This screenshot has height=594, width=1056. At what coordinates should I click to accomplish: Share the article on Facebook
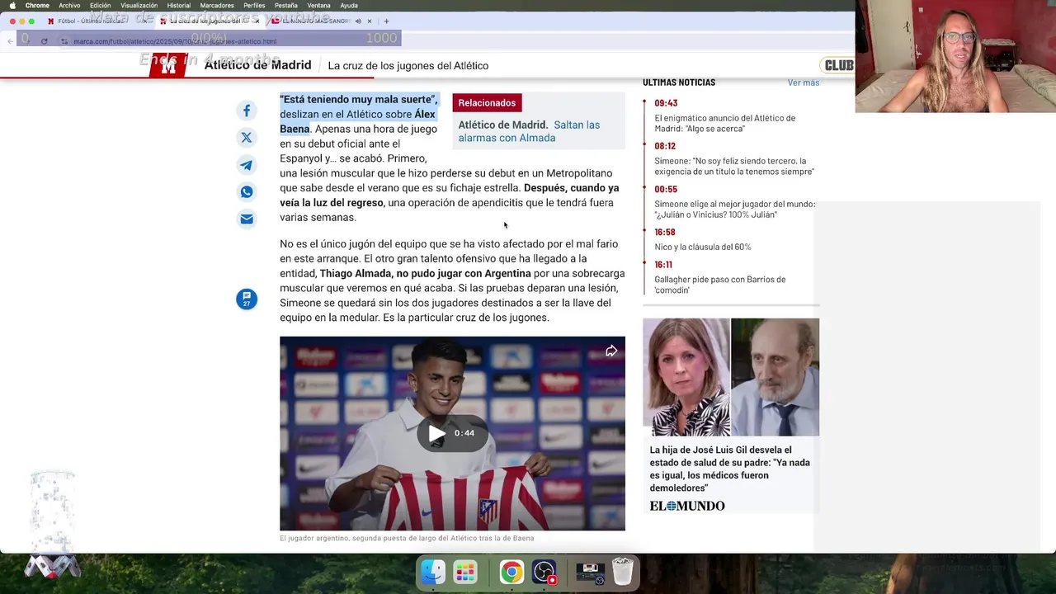click(x=247, y=111)
